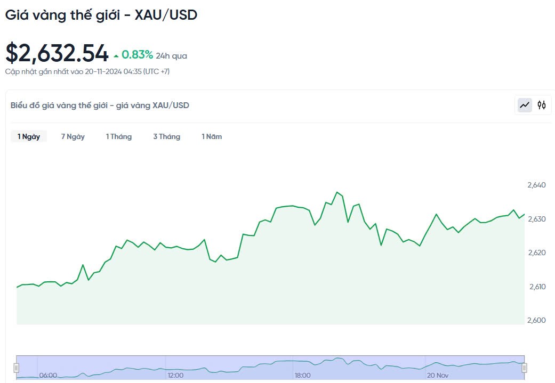Switch to the line chart view icon
Screen dimensions: 555x383
(x=525, y=105)
